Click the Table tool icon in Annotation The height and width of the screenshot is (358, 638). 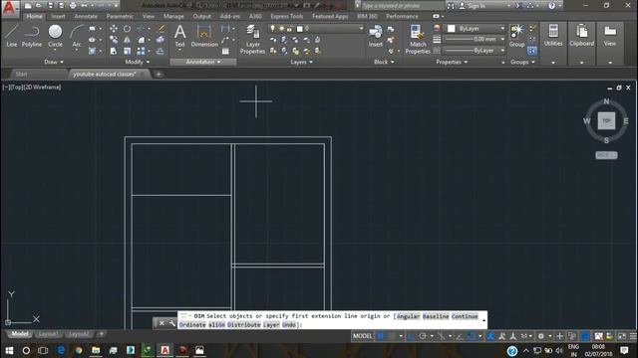(x=225, y=52)
